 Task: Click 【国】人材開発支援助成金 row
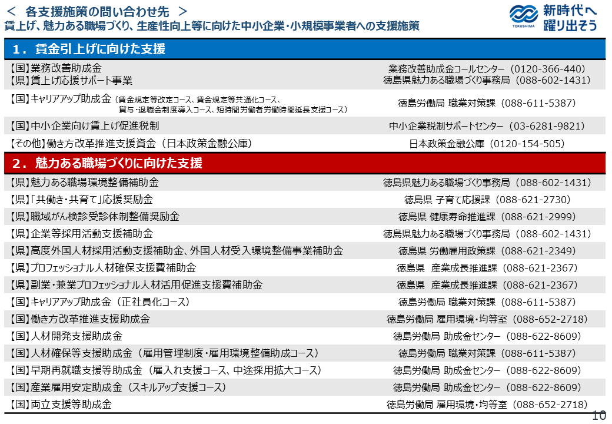pos(305,336)
